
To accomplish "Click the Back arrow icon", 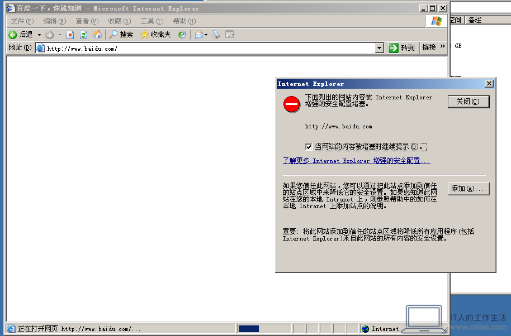I will tap(13, 35).
